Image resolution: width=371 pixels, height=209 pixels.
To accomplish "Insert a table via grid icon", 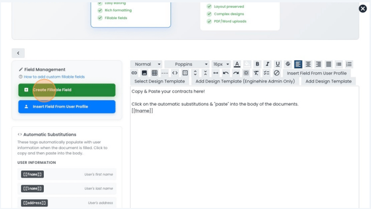I will coord(155,73).
